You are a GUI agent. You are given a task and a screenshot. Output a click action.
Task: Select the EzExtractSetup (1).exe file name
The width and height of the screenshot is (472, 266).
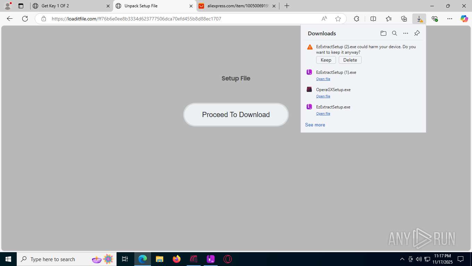[x=336, y=72]
